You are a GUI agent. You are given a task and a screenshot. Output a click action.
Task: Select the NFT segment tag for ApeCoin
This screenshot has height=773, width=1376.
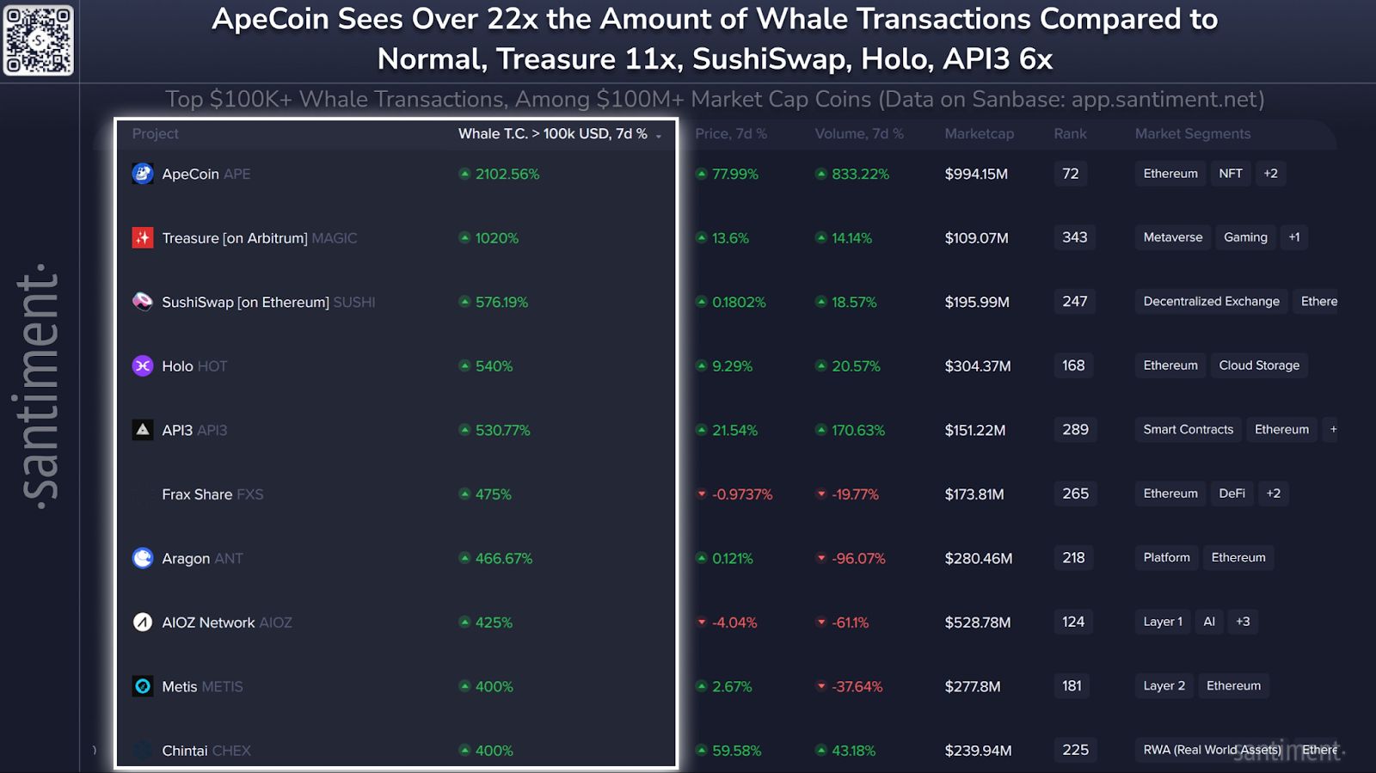(x=1231, y=174)
